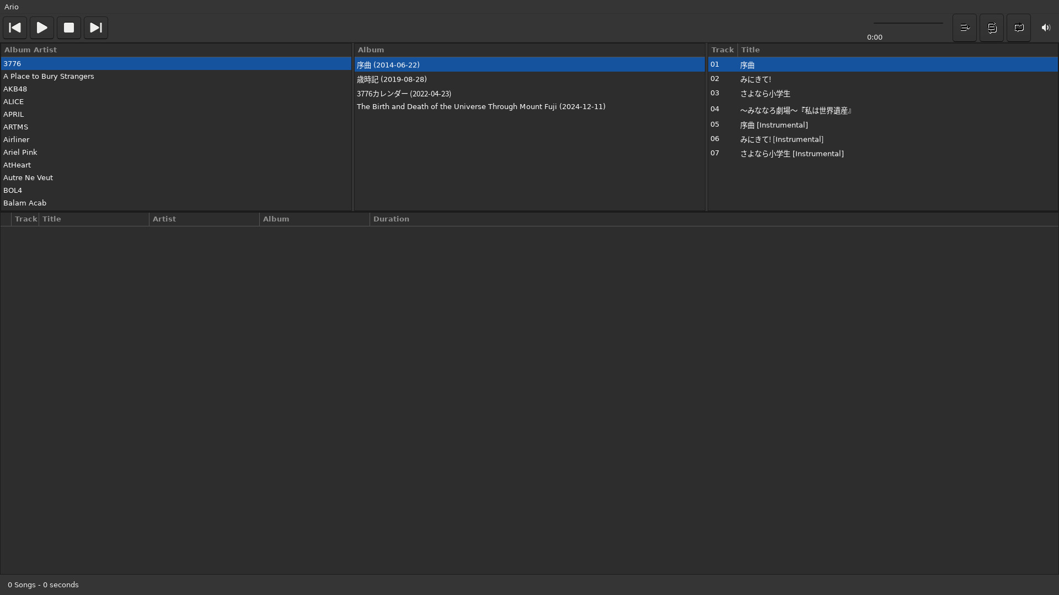The width and height of the screenshot is (1059, 595).
Task: Open the volume control
Action: point(1046,28)
